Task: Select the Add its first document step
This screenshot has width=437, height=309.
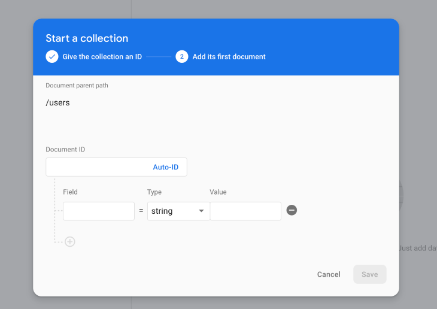Action: coord(229,57)
